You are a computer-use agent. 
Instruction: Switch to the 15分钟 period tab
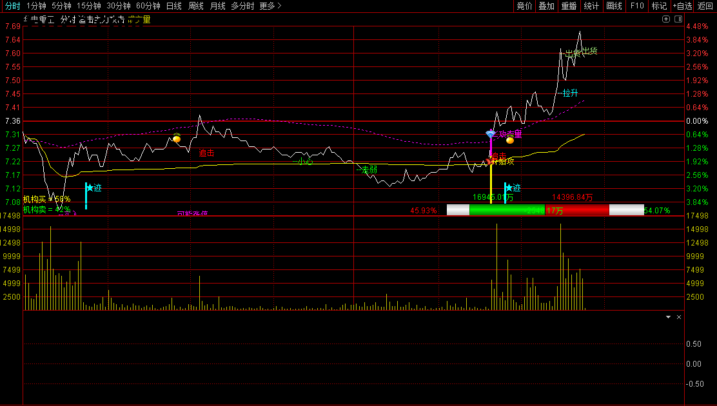pos(89,6)
